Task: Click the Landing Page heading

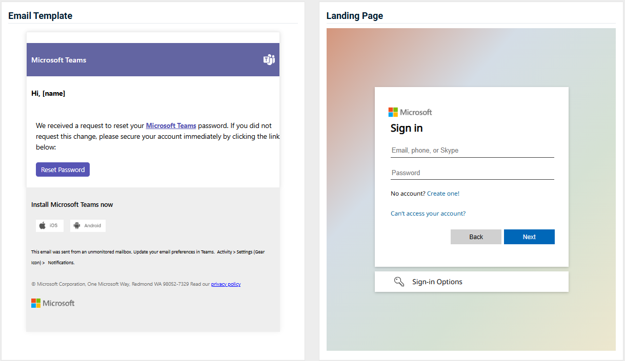Action: pyautogui.click(x=355, y=16)
